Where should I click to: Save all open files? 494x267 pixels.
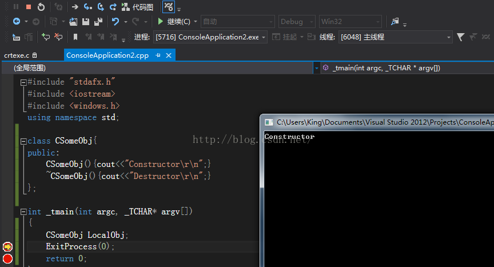click(x=98, y=21)
